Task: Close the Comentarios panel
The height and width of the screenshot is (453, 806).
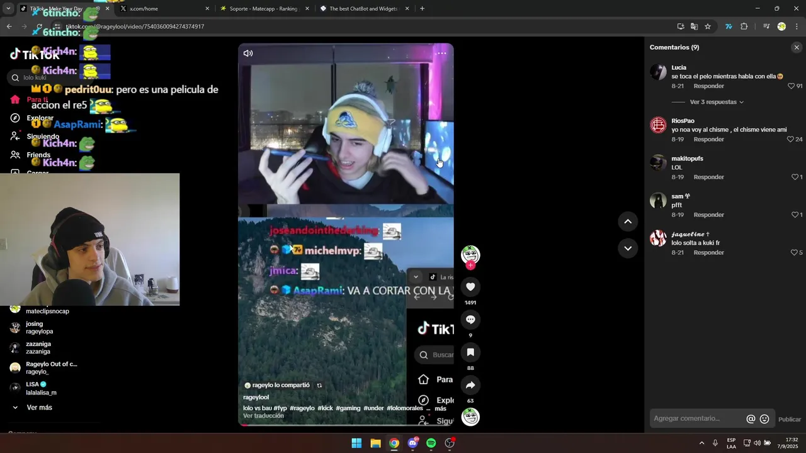Action: [x=797, y=47]
